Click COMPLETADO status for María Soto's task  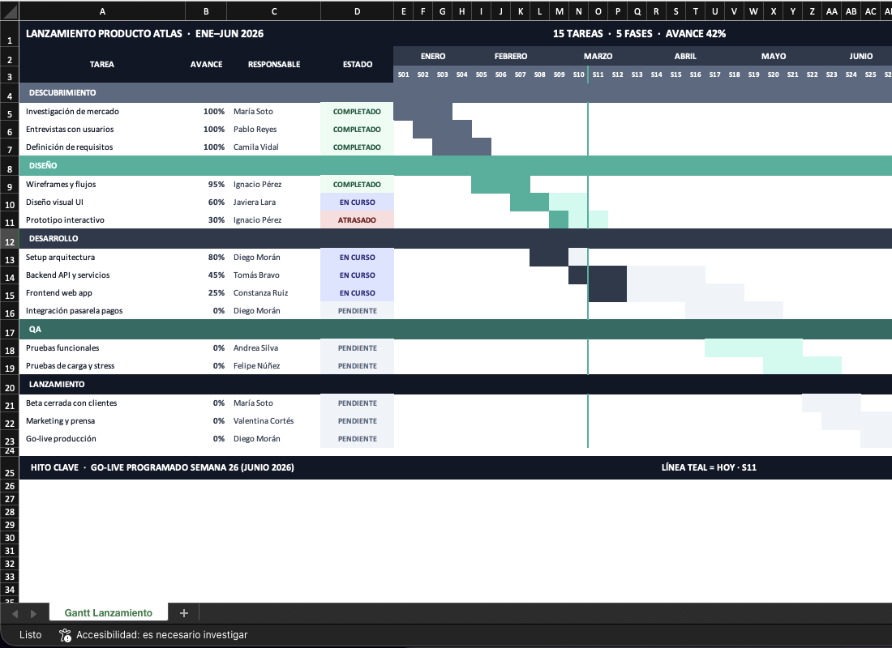(x=357, y=112)
